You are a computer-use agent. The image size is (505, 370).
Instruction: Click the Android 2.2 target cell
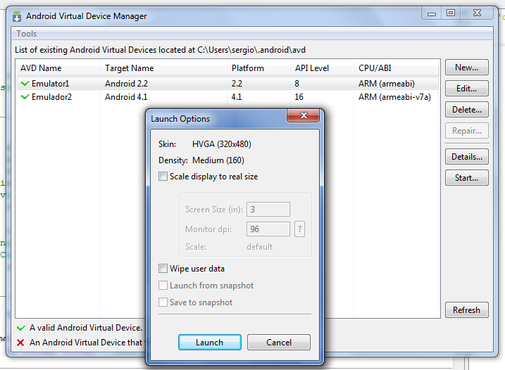[126, 84]
